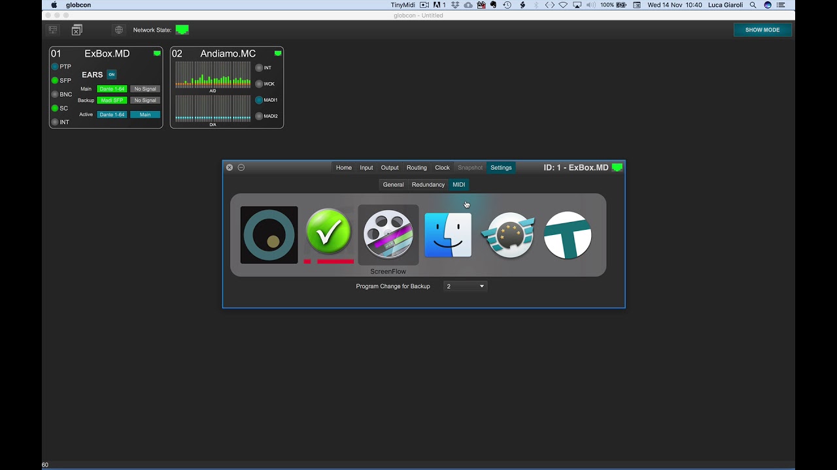The image size is (837, 470).
Task: Open the Redundancy settings sub-tab
Action: click(x=428, y=185)
